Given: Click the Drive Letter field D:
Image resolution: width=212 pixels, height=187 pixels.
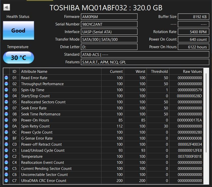Looking at the screenshot, I should click(x=109, y=47).
